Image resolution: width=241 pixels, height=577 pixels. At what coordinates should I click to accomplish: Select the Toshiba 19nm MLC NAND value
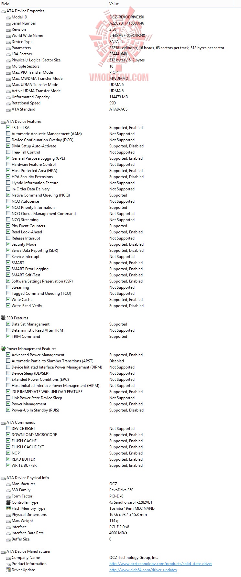coord(132,508)
